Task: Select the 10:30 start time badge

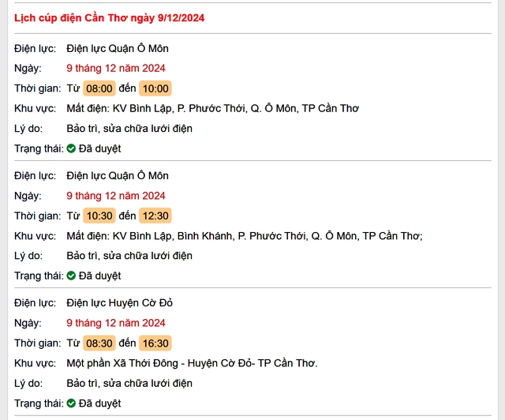Action: (x=99, y=216)
